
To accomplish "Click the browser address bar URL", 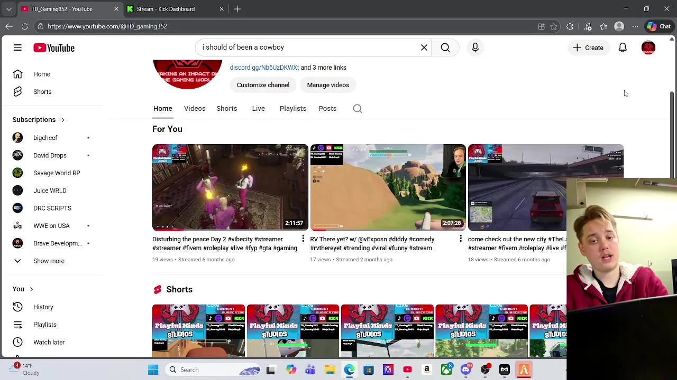I will tap(107, 26).
